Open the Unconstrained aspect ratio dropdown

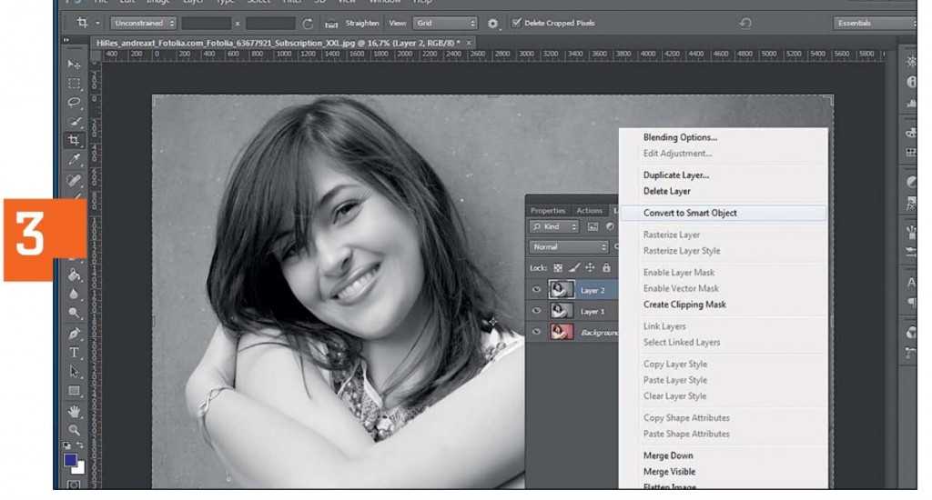[x=144, y=23]
